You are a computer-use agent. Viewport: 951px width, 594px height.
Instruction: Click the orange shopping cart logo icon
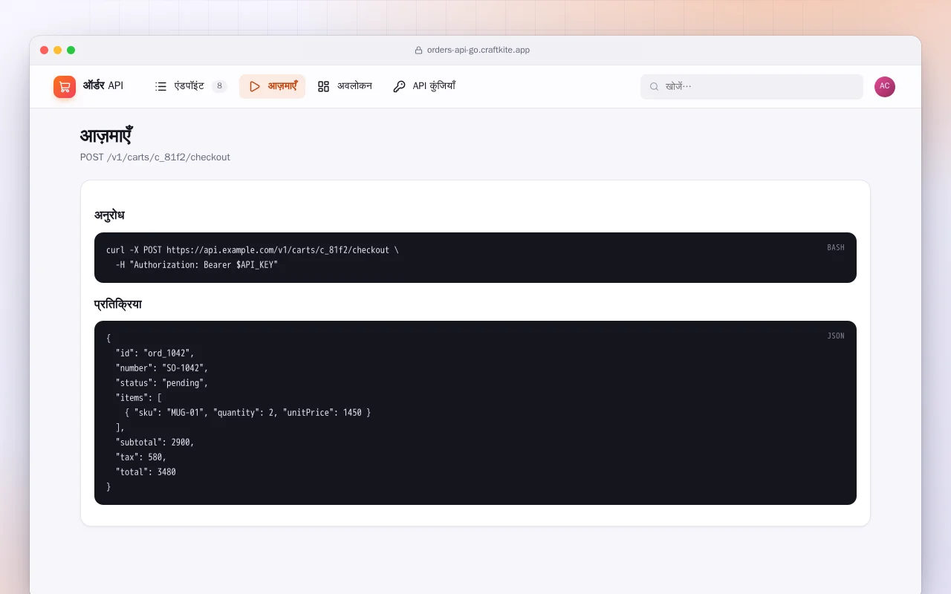coord(65,87)
